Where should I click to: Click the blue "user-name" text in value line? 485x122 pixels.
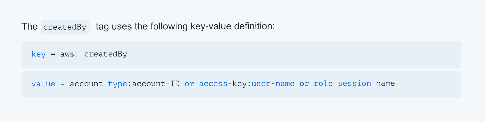coord(273,84)
